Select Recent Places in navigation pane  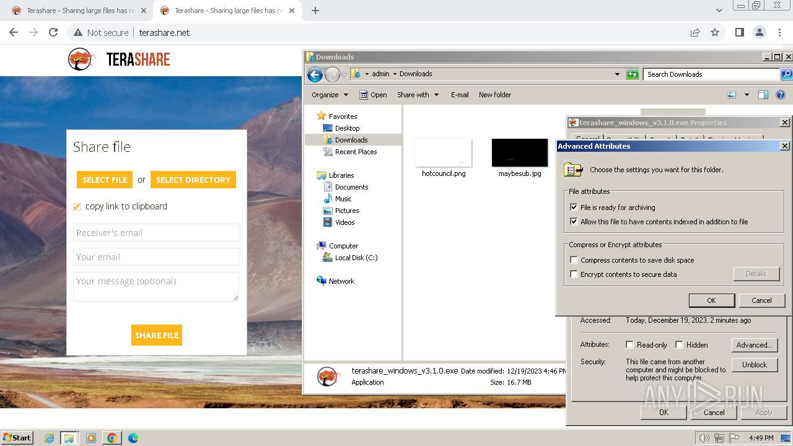coord(356,152)
